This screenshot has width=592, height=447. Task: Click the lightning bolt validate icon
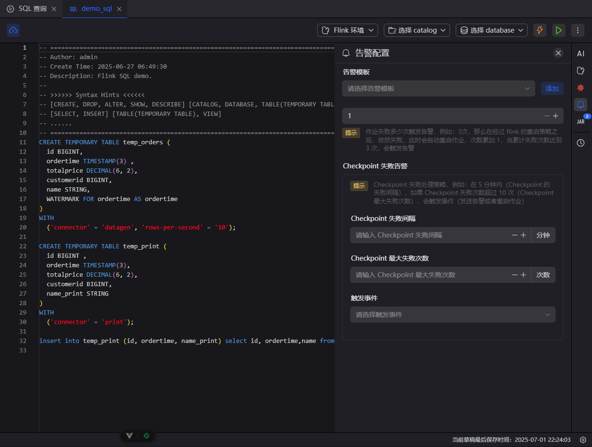coord(539,30)
